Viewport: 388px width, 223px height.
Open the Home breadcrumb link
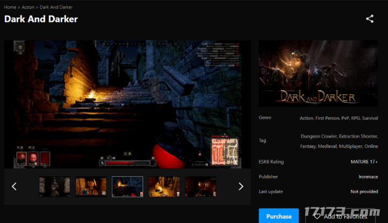(10, 7)
